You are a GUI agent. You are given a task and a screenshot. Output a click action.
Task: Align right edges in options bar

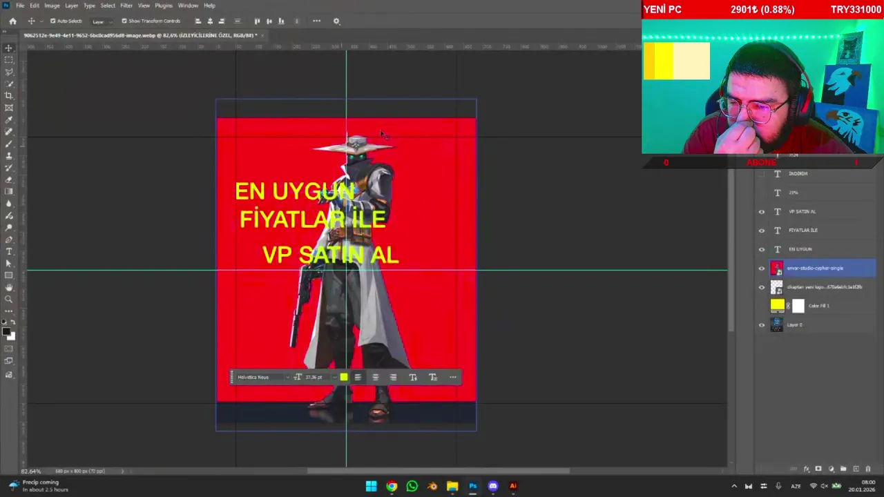[x=222, y=21]
